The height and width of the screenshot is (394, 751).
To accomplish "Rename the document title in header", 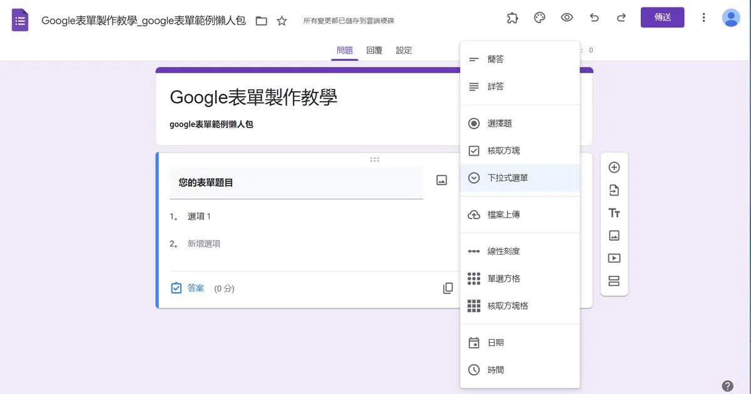I will pyautogui.click(x=143, y=21).
